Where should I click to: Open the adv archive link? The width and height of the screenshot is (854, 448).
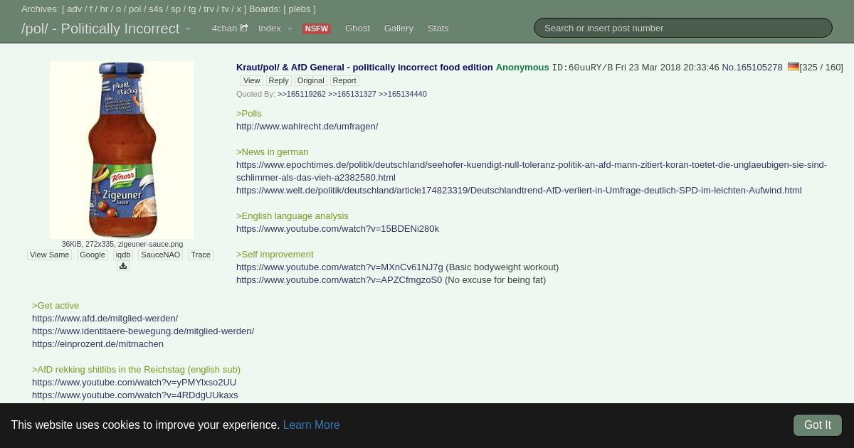[x=75, y=9]
